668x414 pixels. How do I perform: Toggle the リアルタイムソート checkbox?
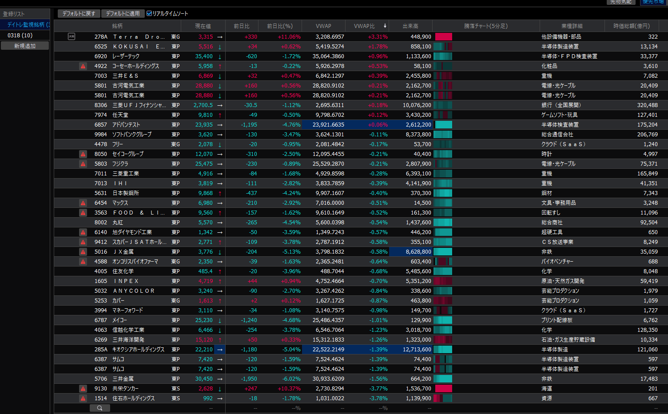coord(149,14)
